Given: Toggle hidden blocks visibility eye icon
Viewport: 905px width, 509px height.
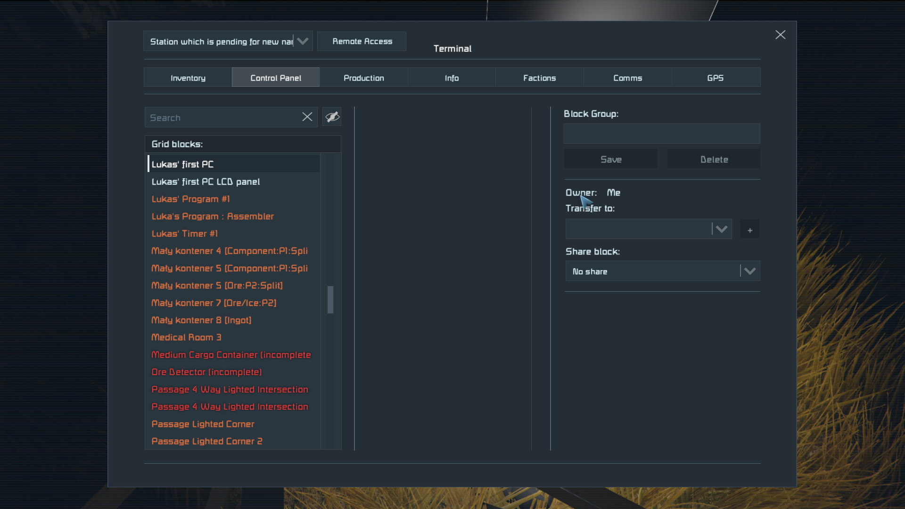Looking at the screenshot, I should coord(332,117).
